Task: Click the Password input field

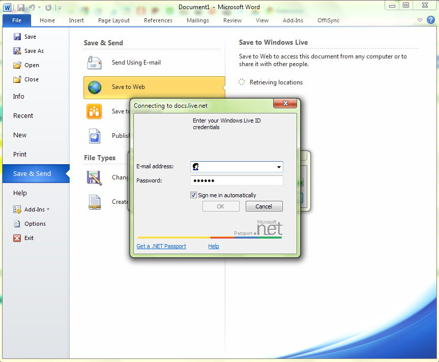Action: 237,180
